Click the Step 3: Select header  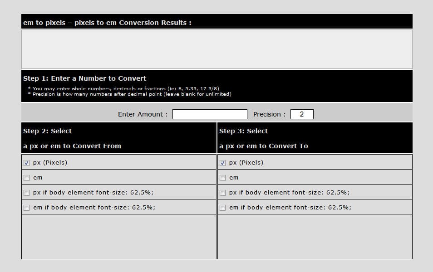(243, 131)
